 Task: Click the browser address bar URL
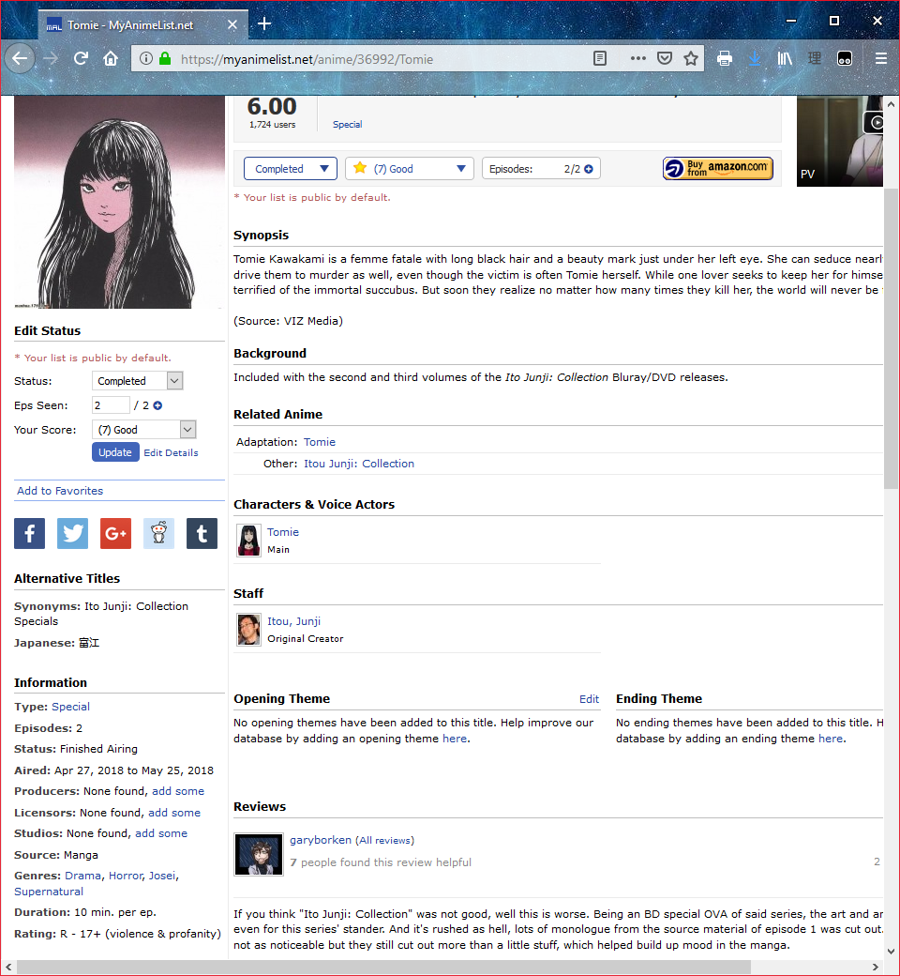tap(307, 59)
